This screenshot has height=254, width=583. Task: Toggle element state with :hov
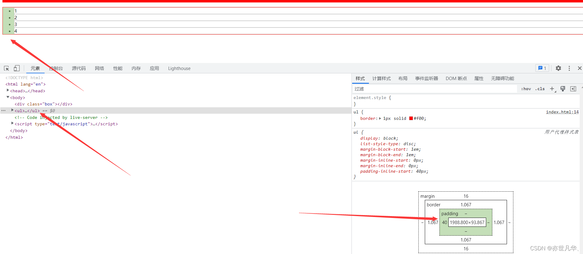pos(526,89)
